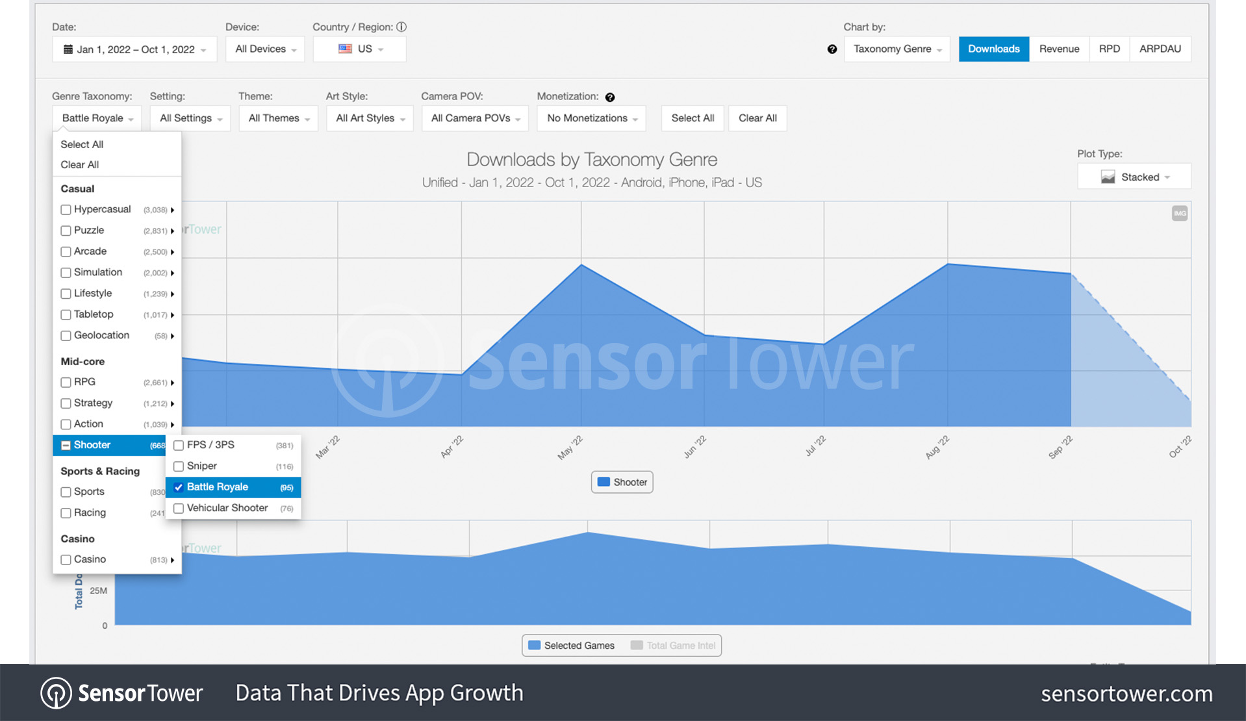Check the Sniper checkbox
Image resolution: width=1246 pixels, height=721 pixels.
point(179,466)
